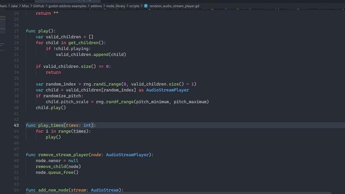The width and height of the screenshot is (345, 194).
Task: Click 'random_index' in the var declaration
Action: click(x=61, y=84)
